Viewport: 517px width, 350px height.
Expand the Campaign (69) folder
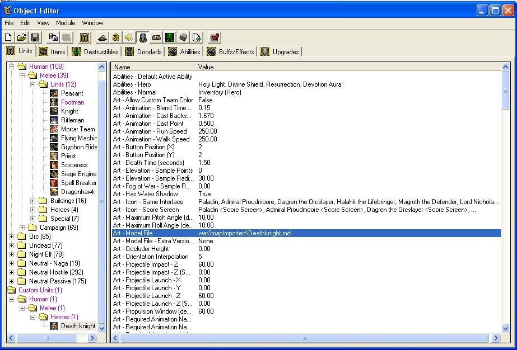[x=22, y=228]
